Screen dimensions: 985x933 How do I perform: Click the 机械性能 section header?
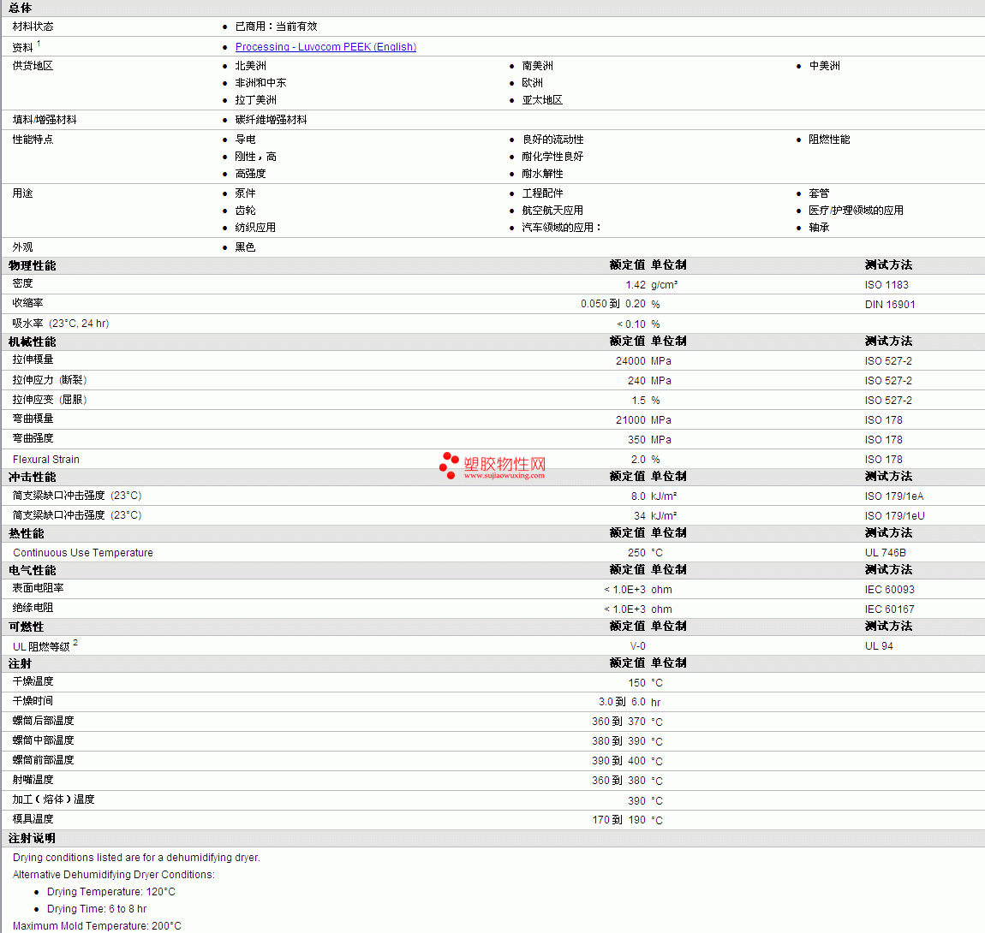pos(32,342)
